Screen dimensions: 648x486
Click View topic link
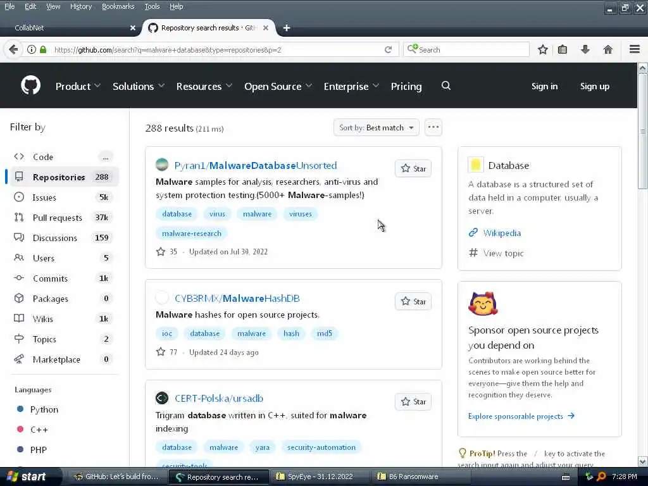click(x=503, y=253)
